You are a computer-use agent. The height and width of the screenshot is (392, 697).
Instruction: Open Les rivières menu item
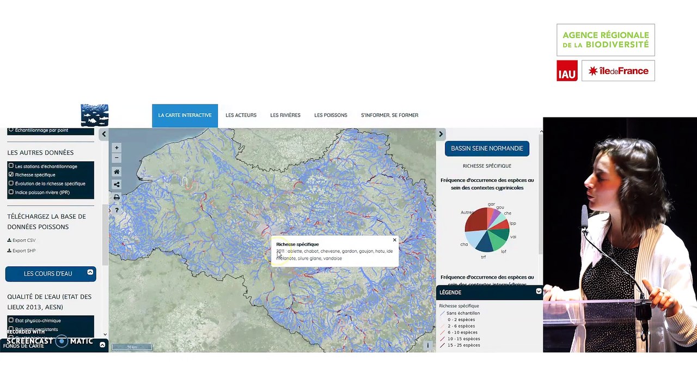point(285,115)
